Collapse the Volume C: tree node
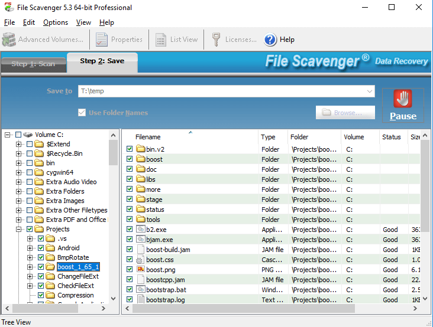Screen dimensions: 433x327 click(8, 135)
